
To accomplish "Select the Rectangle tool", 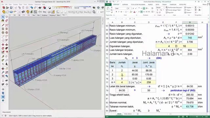I will pos(3,29).
